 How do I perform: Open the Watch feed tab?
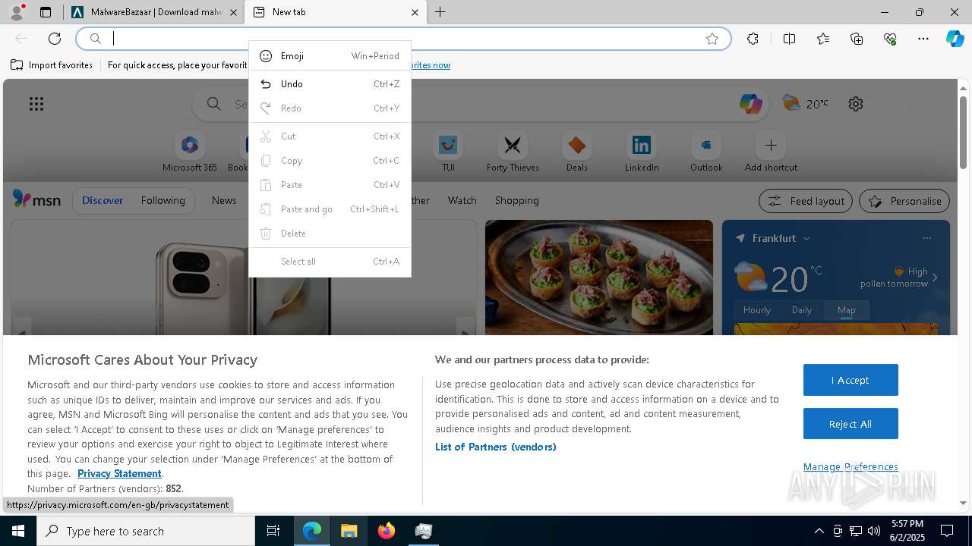pyautogui.click(x=462, y=201)
